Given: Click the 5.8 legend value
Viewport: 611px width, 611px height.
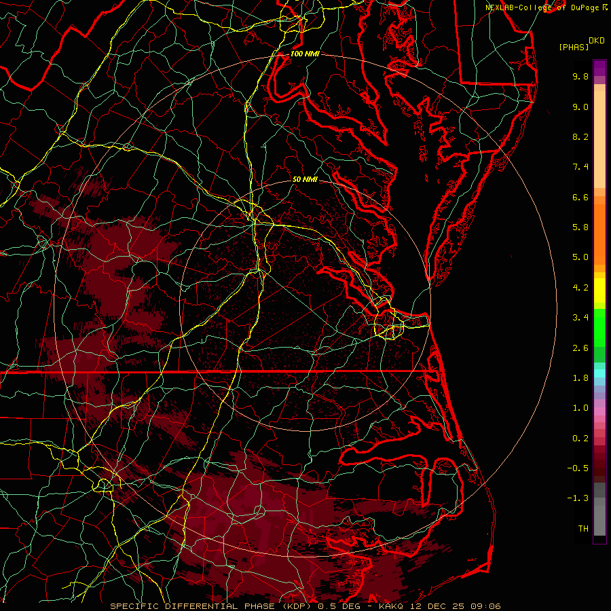Looking at the screenshot, I should (580, 227).
